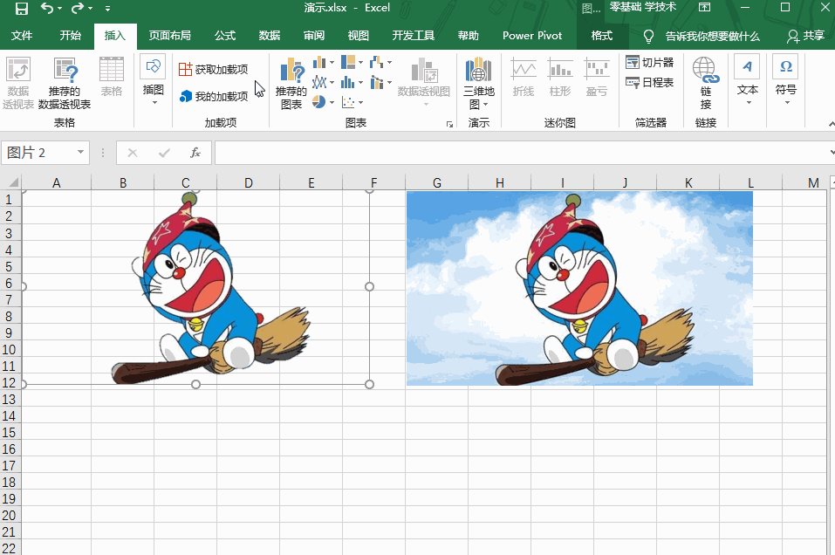Click the 数据透视表 button
835x555 pixels.
pyautogui.click(x=18, y=84)
